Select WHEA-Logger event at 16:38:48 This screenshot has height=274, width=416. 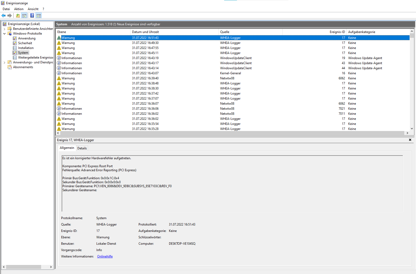[233, 83]
